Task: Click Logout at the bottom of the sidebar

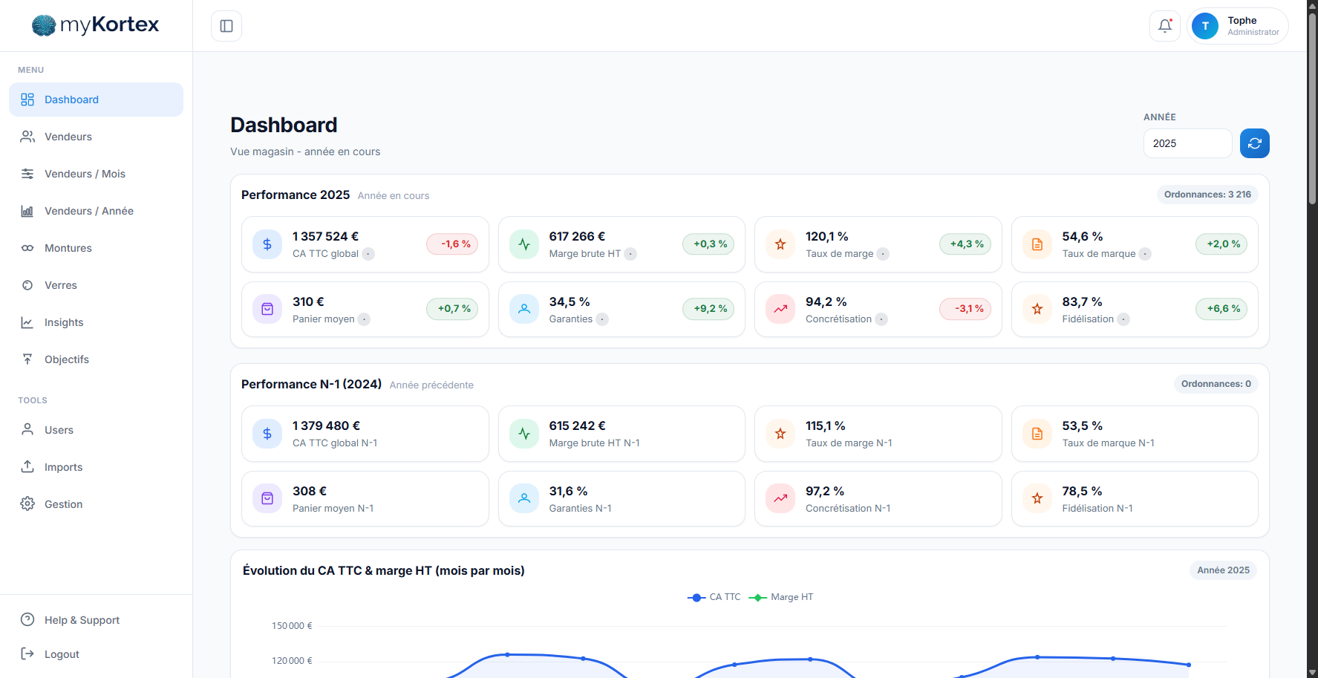Action: point(62,653)
